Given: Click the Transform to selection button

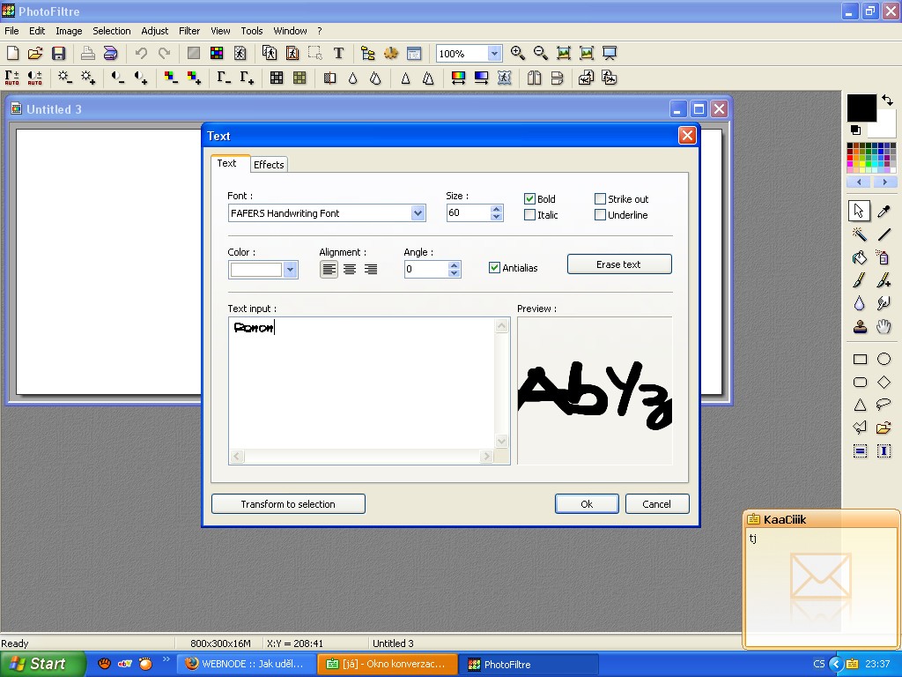Looking at the screenshot, I should click(x=288, y=504).
